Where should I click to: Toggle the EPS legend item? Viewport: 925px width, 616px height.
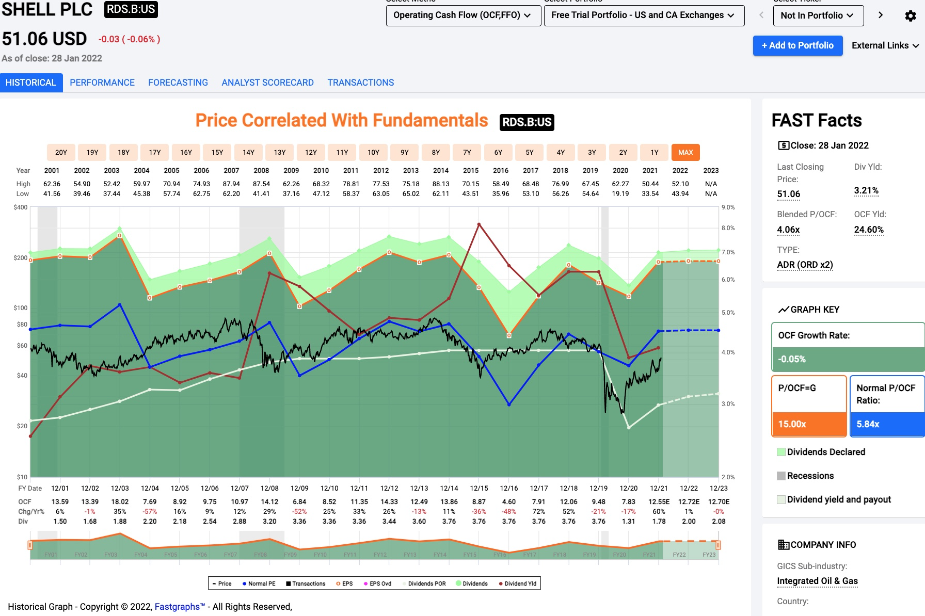[x=344, y=583]
